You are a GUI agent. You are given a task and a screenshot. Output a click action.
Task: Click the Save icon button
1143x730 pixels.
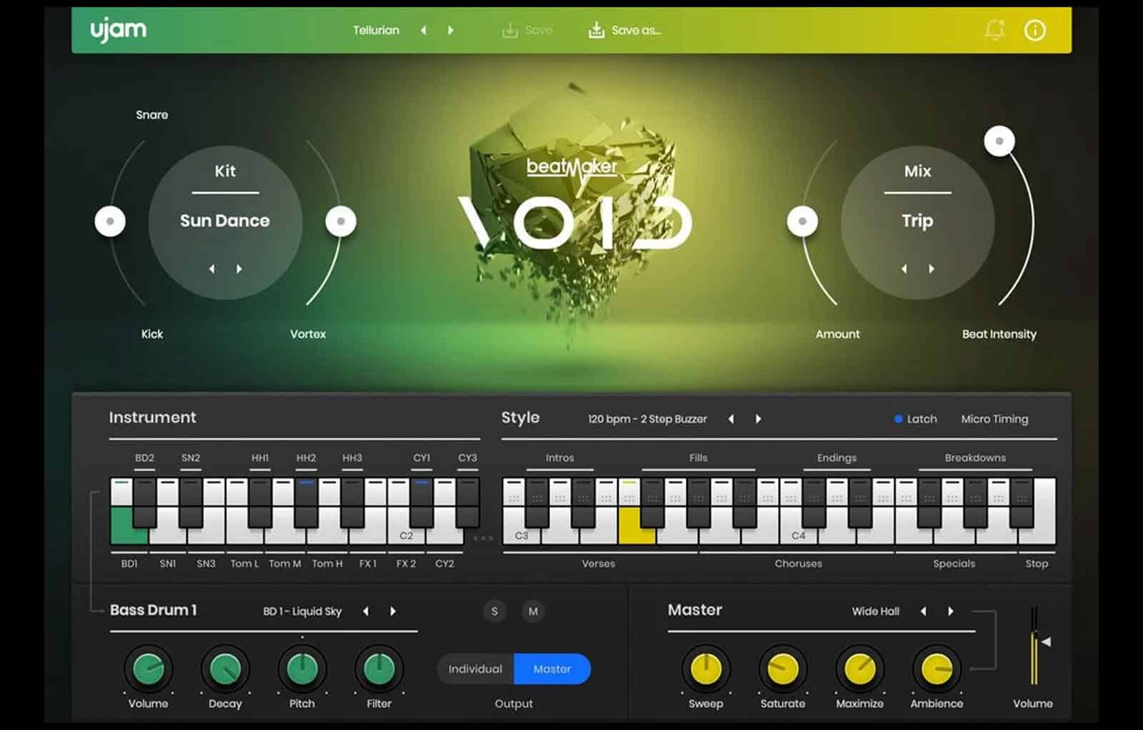tap(527, 30)
